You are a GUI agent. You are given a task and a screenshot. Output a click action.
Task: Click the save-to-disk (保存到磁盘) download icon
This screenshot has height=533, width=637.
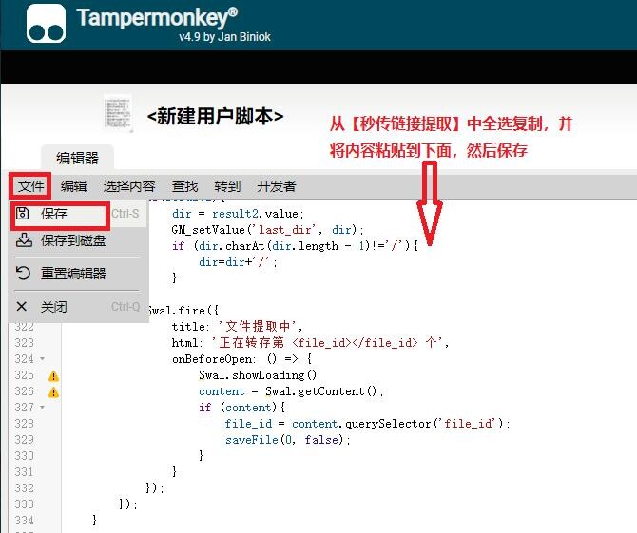coord(24,241)
